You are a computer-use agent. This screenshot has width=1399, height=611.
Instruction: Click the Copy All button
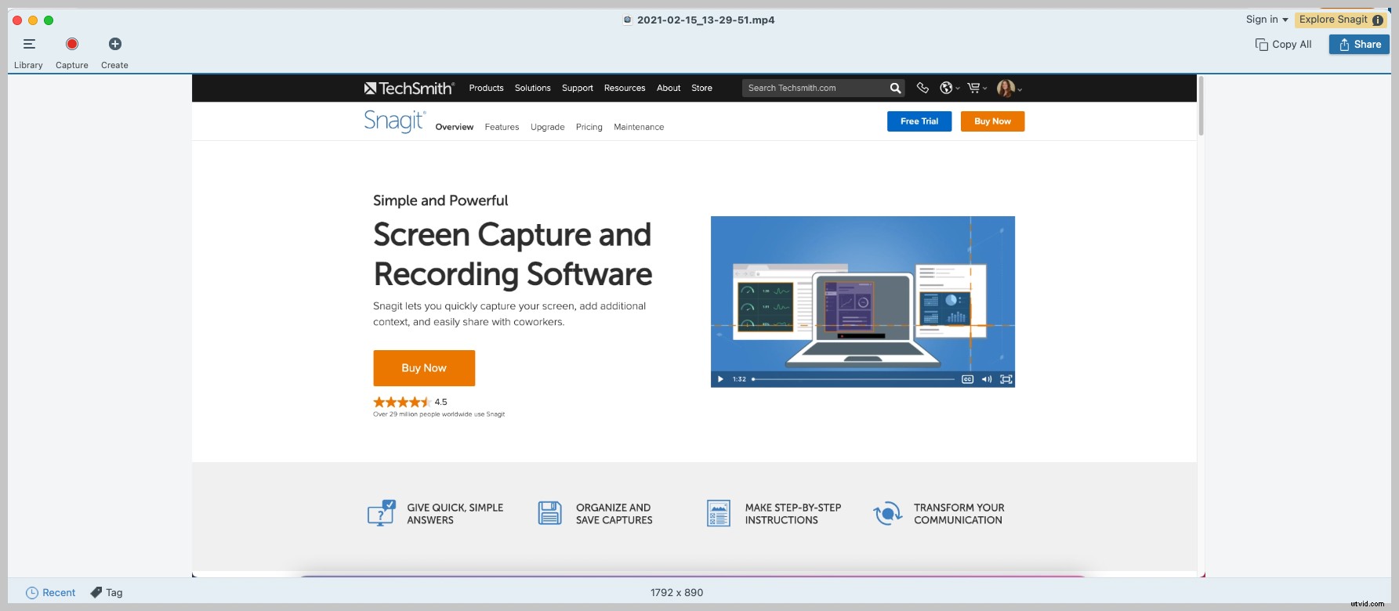(x=1283, y=45)
